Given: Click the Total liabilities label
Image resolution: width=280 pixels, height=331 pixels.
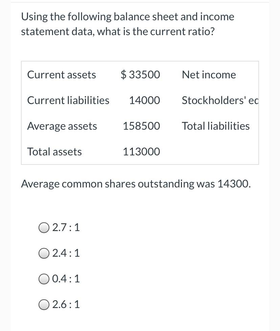Looking at the screenshot, I should click(x=216, y=126).
